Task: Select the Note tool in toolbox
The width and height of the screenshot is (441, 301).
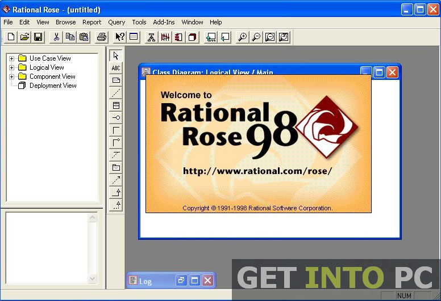Action: tap(116, 80)
